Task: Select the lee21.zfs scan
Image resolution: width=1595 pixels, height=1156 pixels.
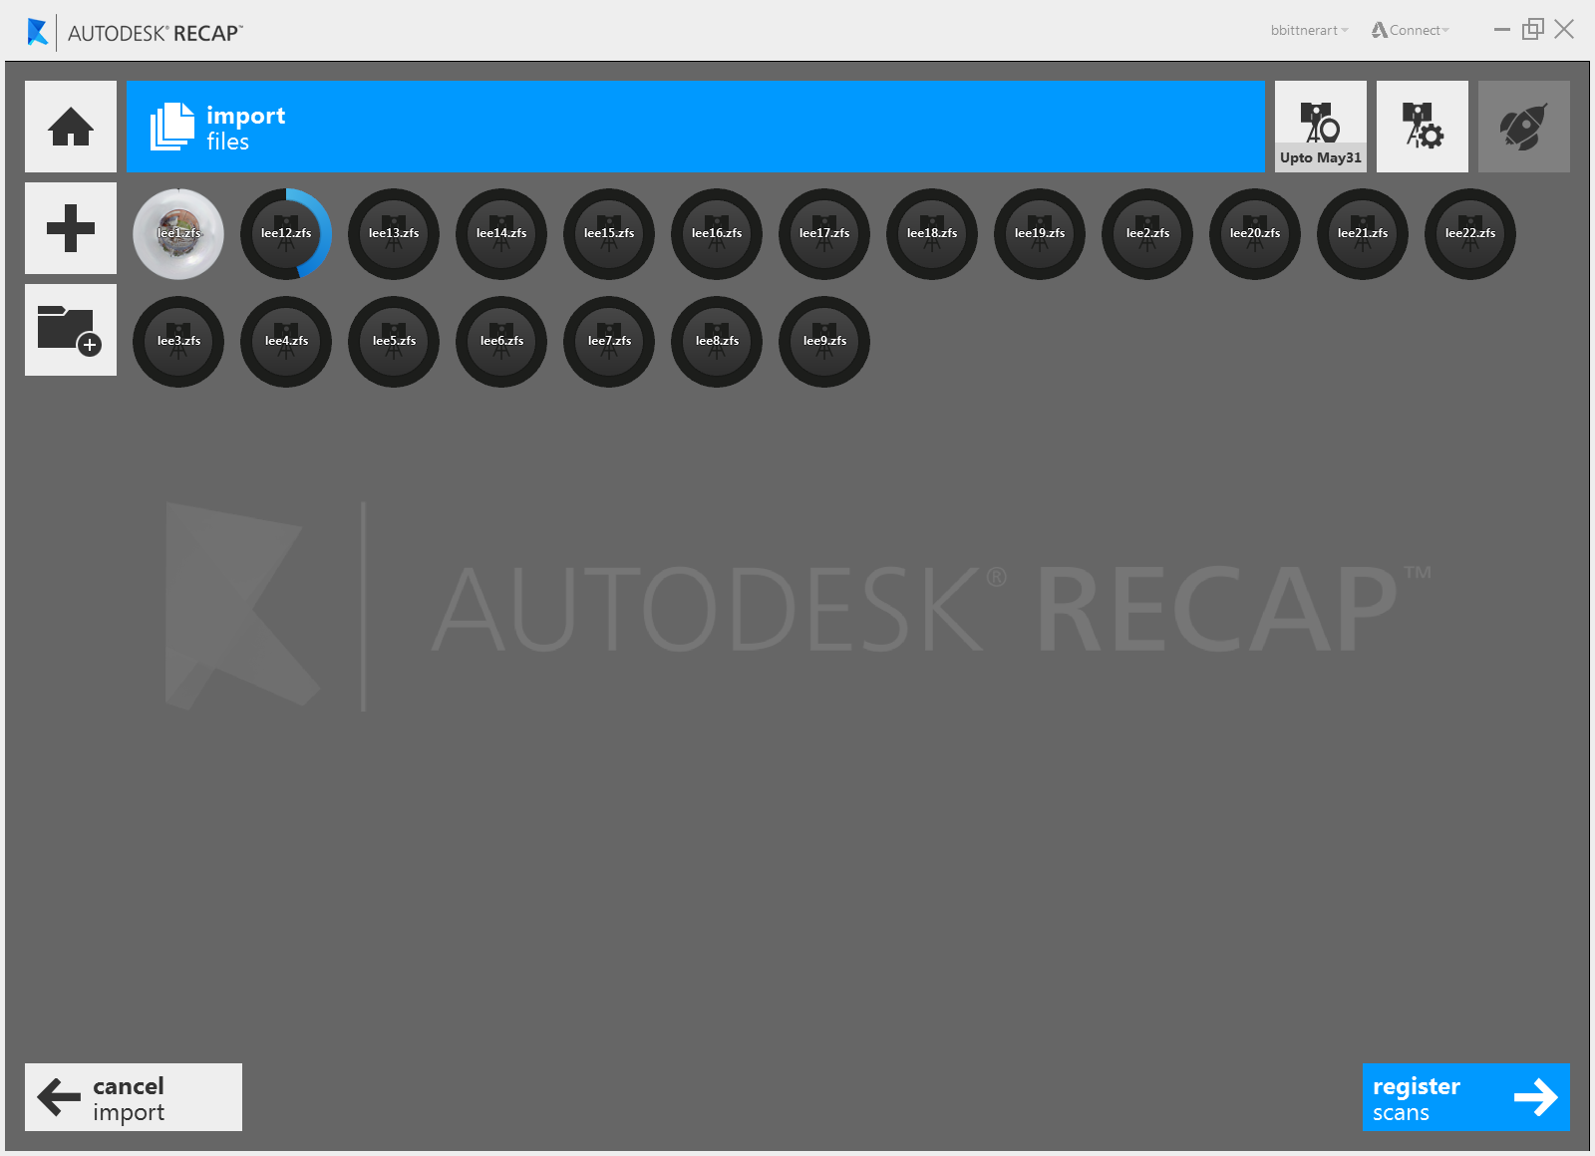Action: (1363, 234)
